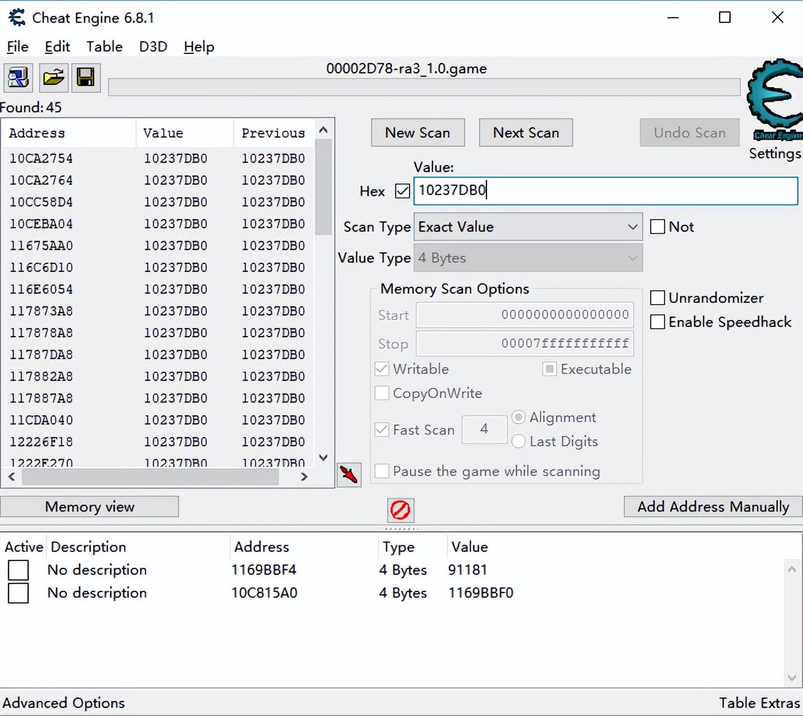Click the Value column header in results
The height and width of the screenshot is (716, 803).
click(x=185, y=133)
